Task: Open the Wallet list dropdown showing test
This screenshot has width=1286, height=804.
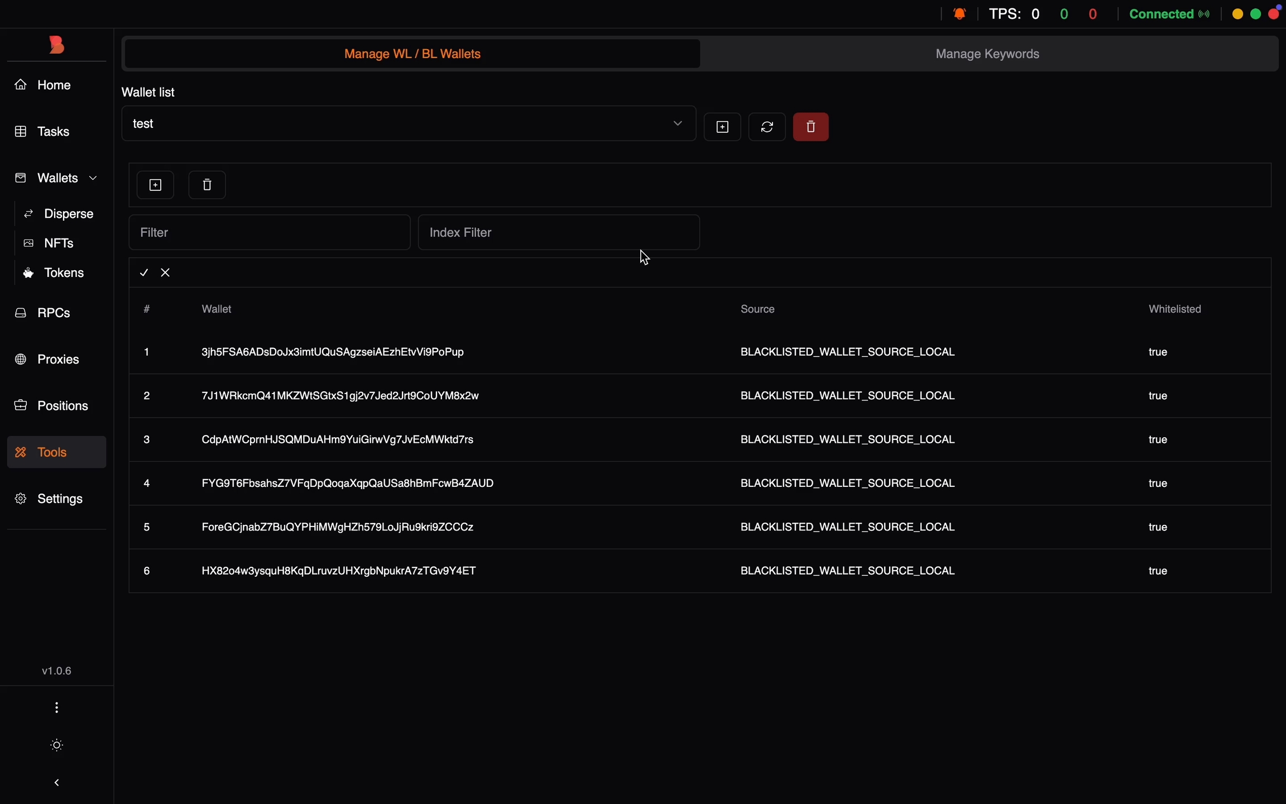Action: pos(409,123)
